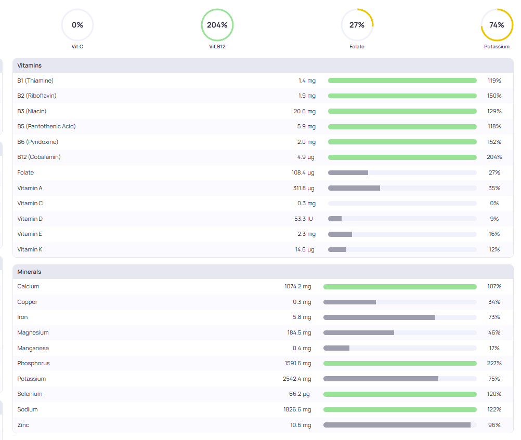Click the Folate label link
Viewport: 521px width, 440px height.
pos(25,172)
